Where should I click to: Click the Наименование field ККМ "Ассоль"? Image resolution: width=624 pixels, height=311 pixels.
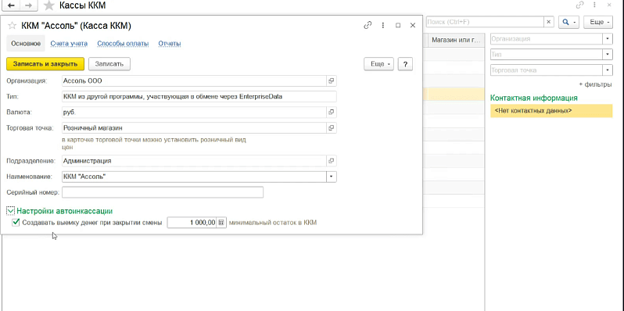tap(195, 177)
